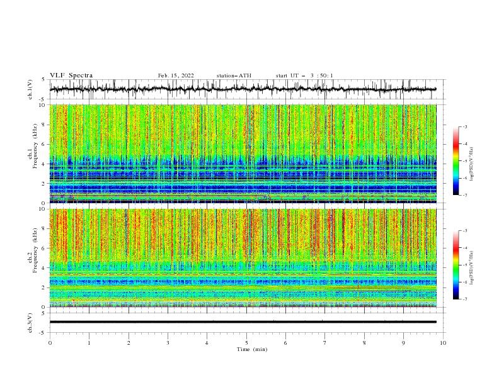The image size is (499, 385).
Task: Click the '-5' tick on ch.2 color bar
Action: click(464, 265)
